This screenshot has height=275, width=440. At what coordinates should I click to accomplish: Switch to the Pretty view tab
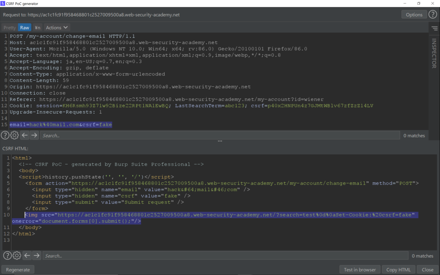pyautogui.click(x=10, y=27)
